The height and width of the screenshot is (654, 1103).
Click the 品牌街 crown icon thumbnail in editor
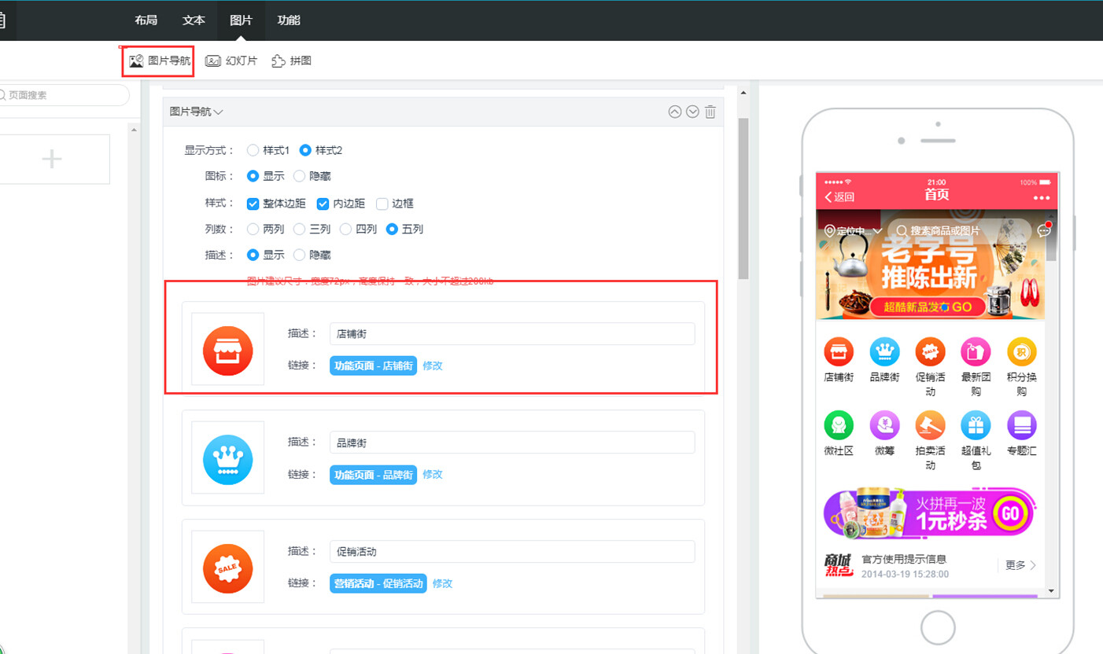point(228,458)
